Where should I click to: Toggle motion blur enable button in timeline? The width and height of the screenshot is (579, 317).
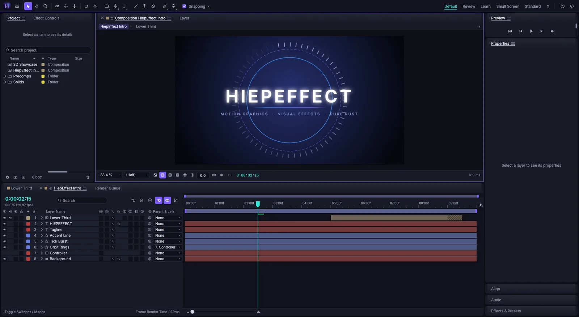(x=167, y=200)
